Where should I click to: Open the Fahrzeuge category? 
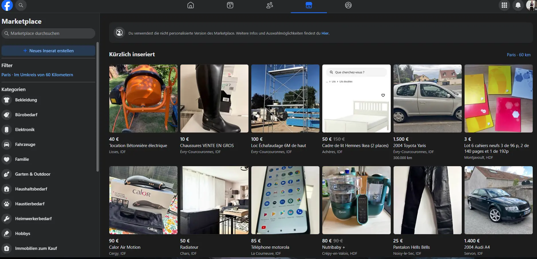pyautogui.click(x=48, y=144)
